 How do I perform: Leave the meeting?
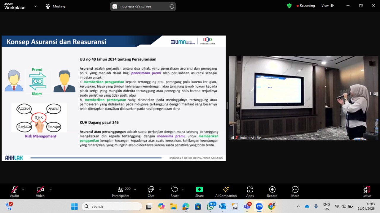coord(367,191)
